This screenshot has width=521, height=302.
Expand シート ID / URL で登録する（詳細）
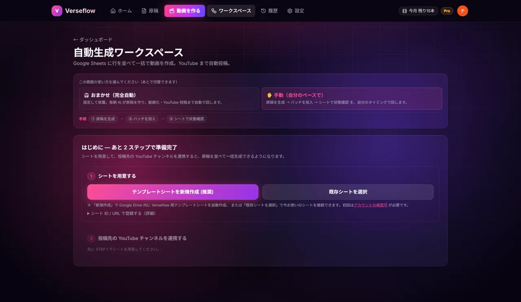(121, 213)
